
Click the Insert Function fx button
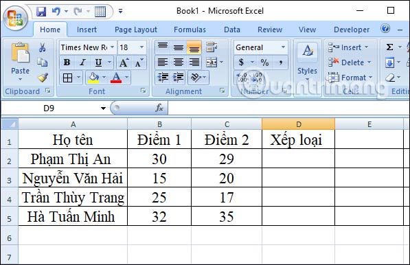(x=159, y=108)
